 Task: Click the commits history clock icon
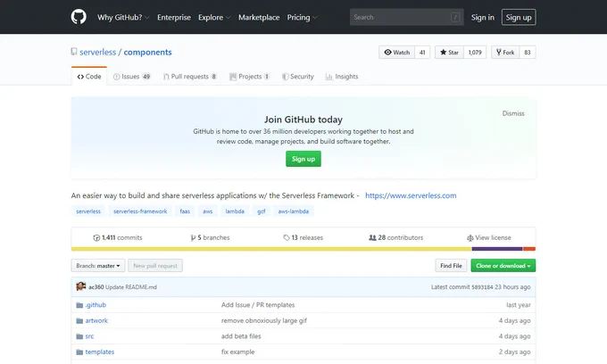click(x=96, y=238)
